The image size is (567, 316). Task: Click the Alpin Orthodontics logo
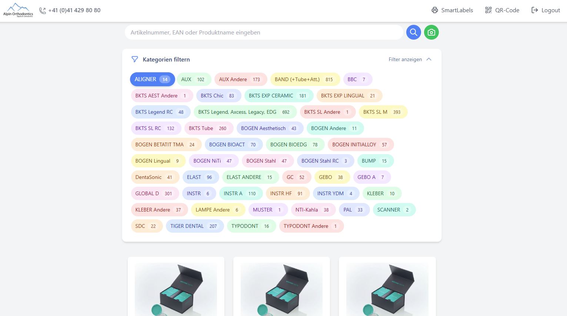click(x=18, y=10)
